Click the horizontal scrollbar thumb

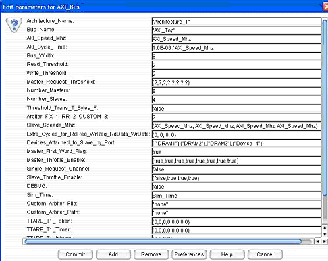coord(163,241)
